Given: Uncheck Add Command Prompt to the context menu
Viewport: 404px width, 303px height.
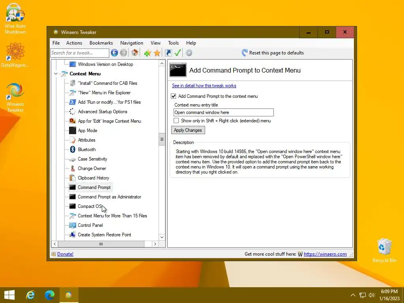Looking at the screenshot, I should pyautogui.click(x=174, y=96).
